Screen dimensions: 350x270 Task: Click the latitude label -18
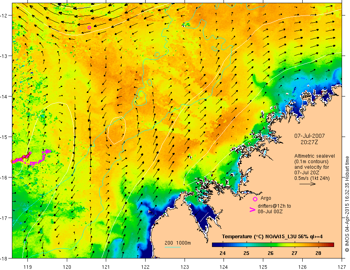tap(4, 258)
